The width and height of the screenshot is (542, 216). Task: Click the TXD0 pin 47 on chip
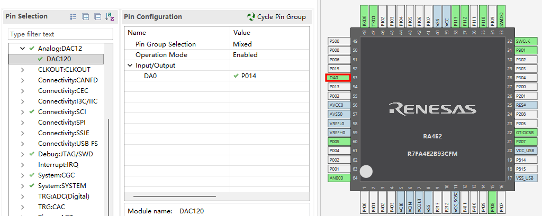tap(373, 16)
